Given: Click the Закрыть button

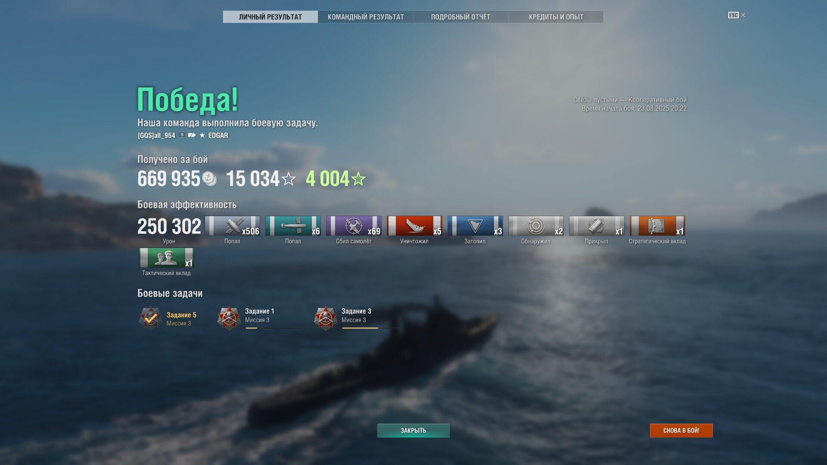Looking at the screenshot, I should click(x=413, y=431).
